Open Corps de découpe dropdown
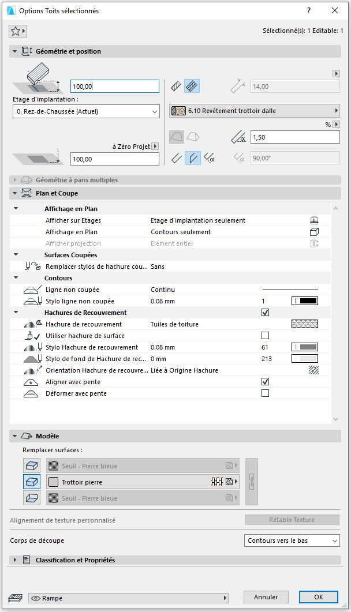 292,540
